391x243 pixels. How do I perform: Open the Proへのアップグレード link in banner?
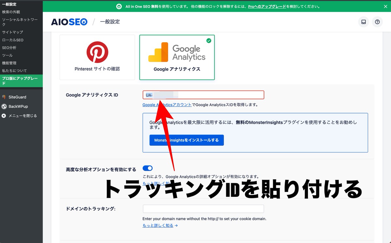267,6
